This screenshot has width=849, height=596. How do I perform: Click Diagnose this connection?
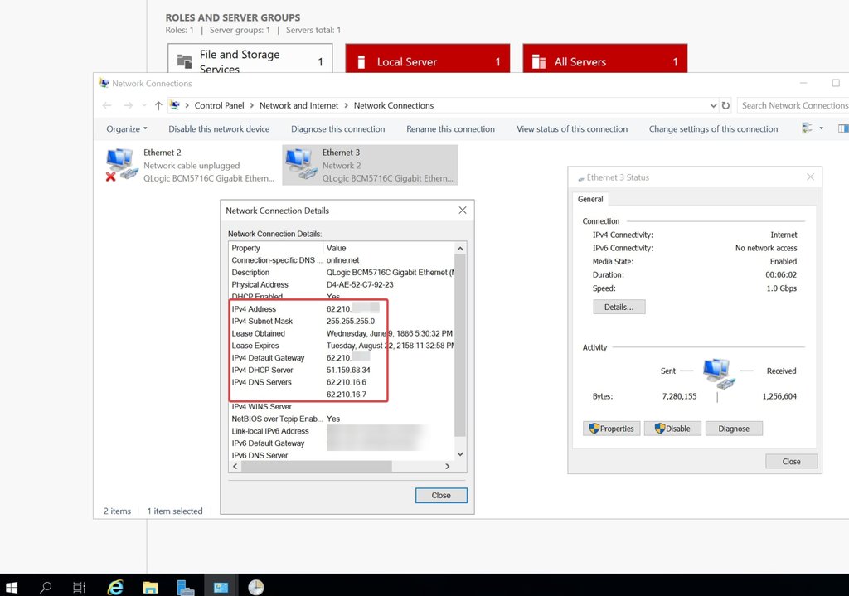point(338,128)
